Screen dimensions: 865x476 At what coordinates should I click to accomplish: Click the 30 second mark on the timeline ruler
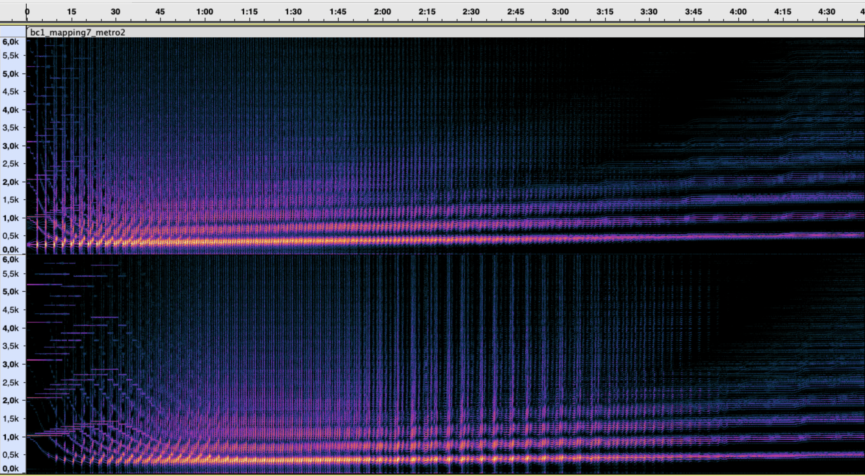[116, 12]
